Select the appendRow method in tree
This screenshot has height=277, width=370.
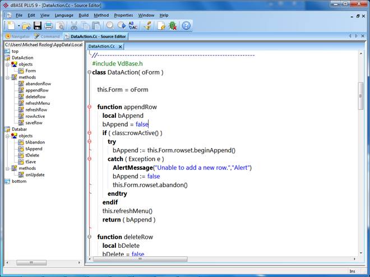(37, 90)
